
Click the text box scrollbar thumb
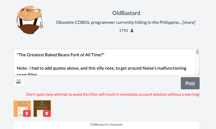coord(197,52)
